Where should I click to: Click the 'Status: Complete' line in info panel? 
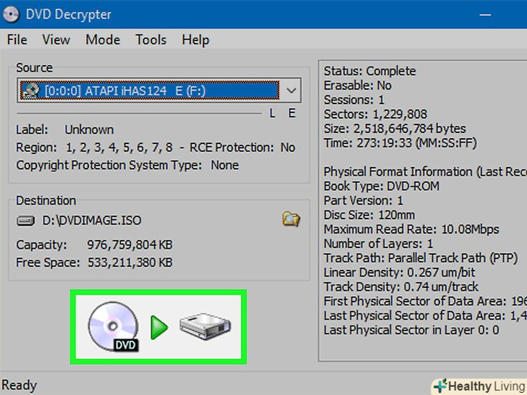369,71
